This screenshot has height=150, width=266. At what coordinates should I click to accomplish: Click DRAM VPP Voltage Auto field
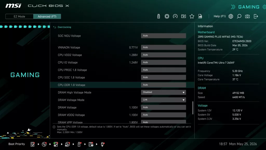coord(163,122)
